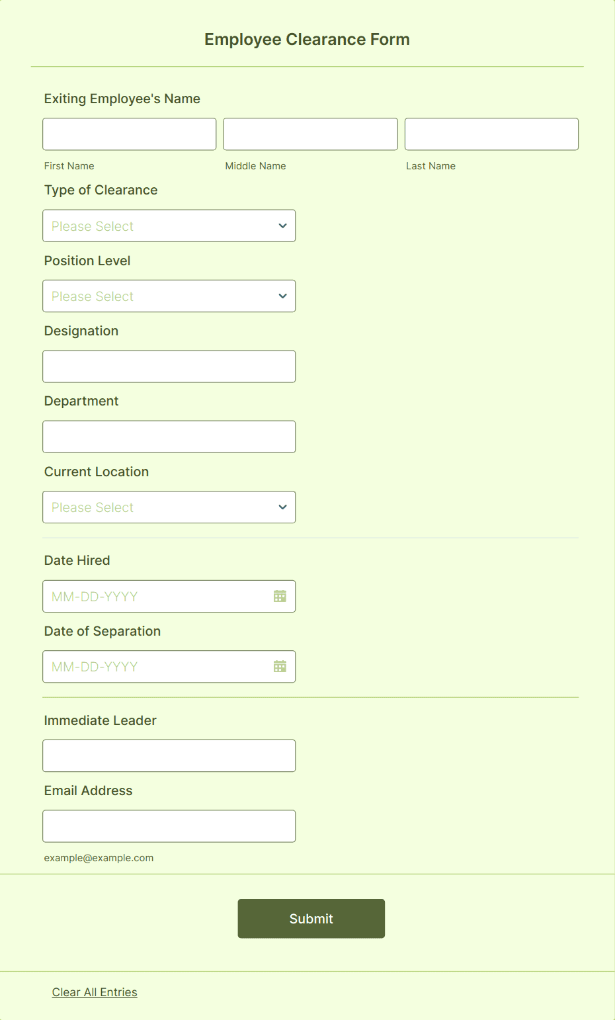Click the Designation text field
Viewport: 615px width, 1020px height.
click(x=169, y=366)
